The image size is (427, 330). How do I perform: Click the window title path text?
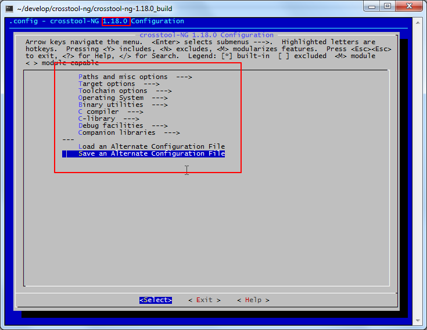(x=95, y=9)
